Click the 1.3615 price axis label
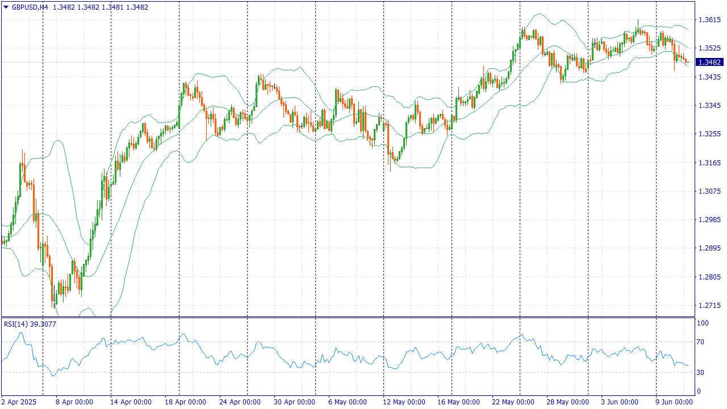 click(709, 20)
